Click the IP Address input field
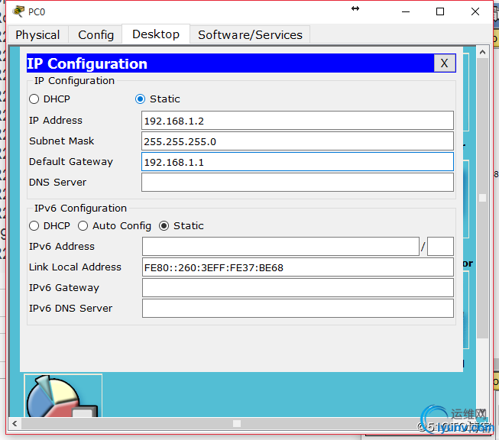This screenshot has height=440, width=499. click(297, 121)
